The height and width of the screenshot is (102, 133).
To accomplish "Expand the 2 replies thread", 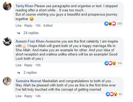I will (30, 73).
